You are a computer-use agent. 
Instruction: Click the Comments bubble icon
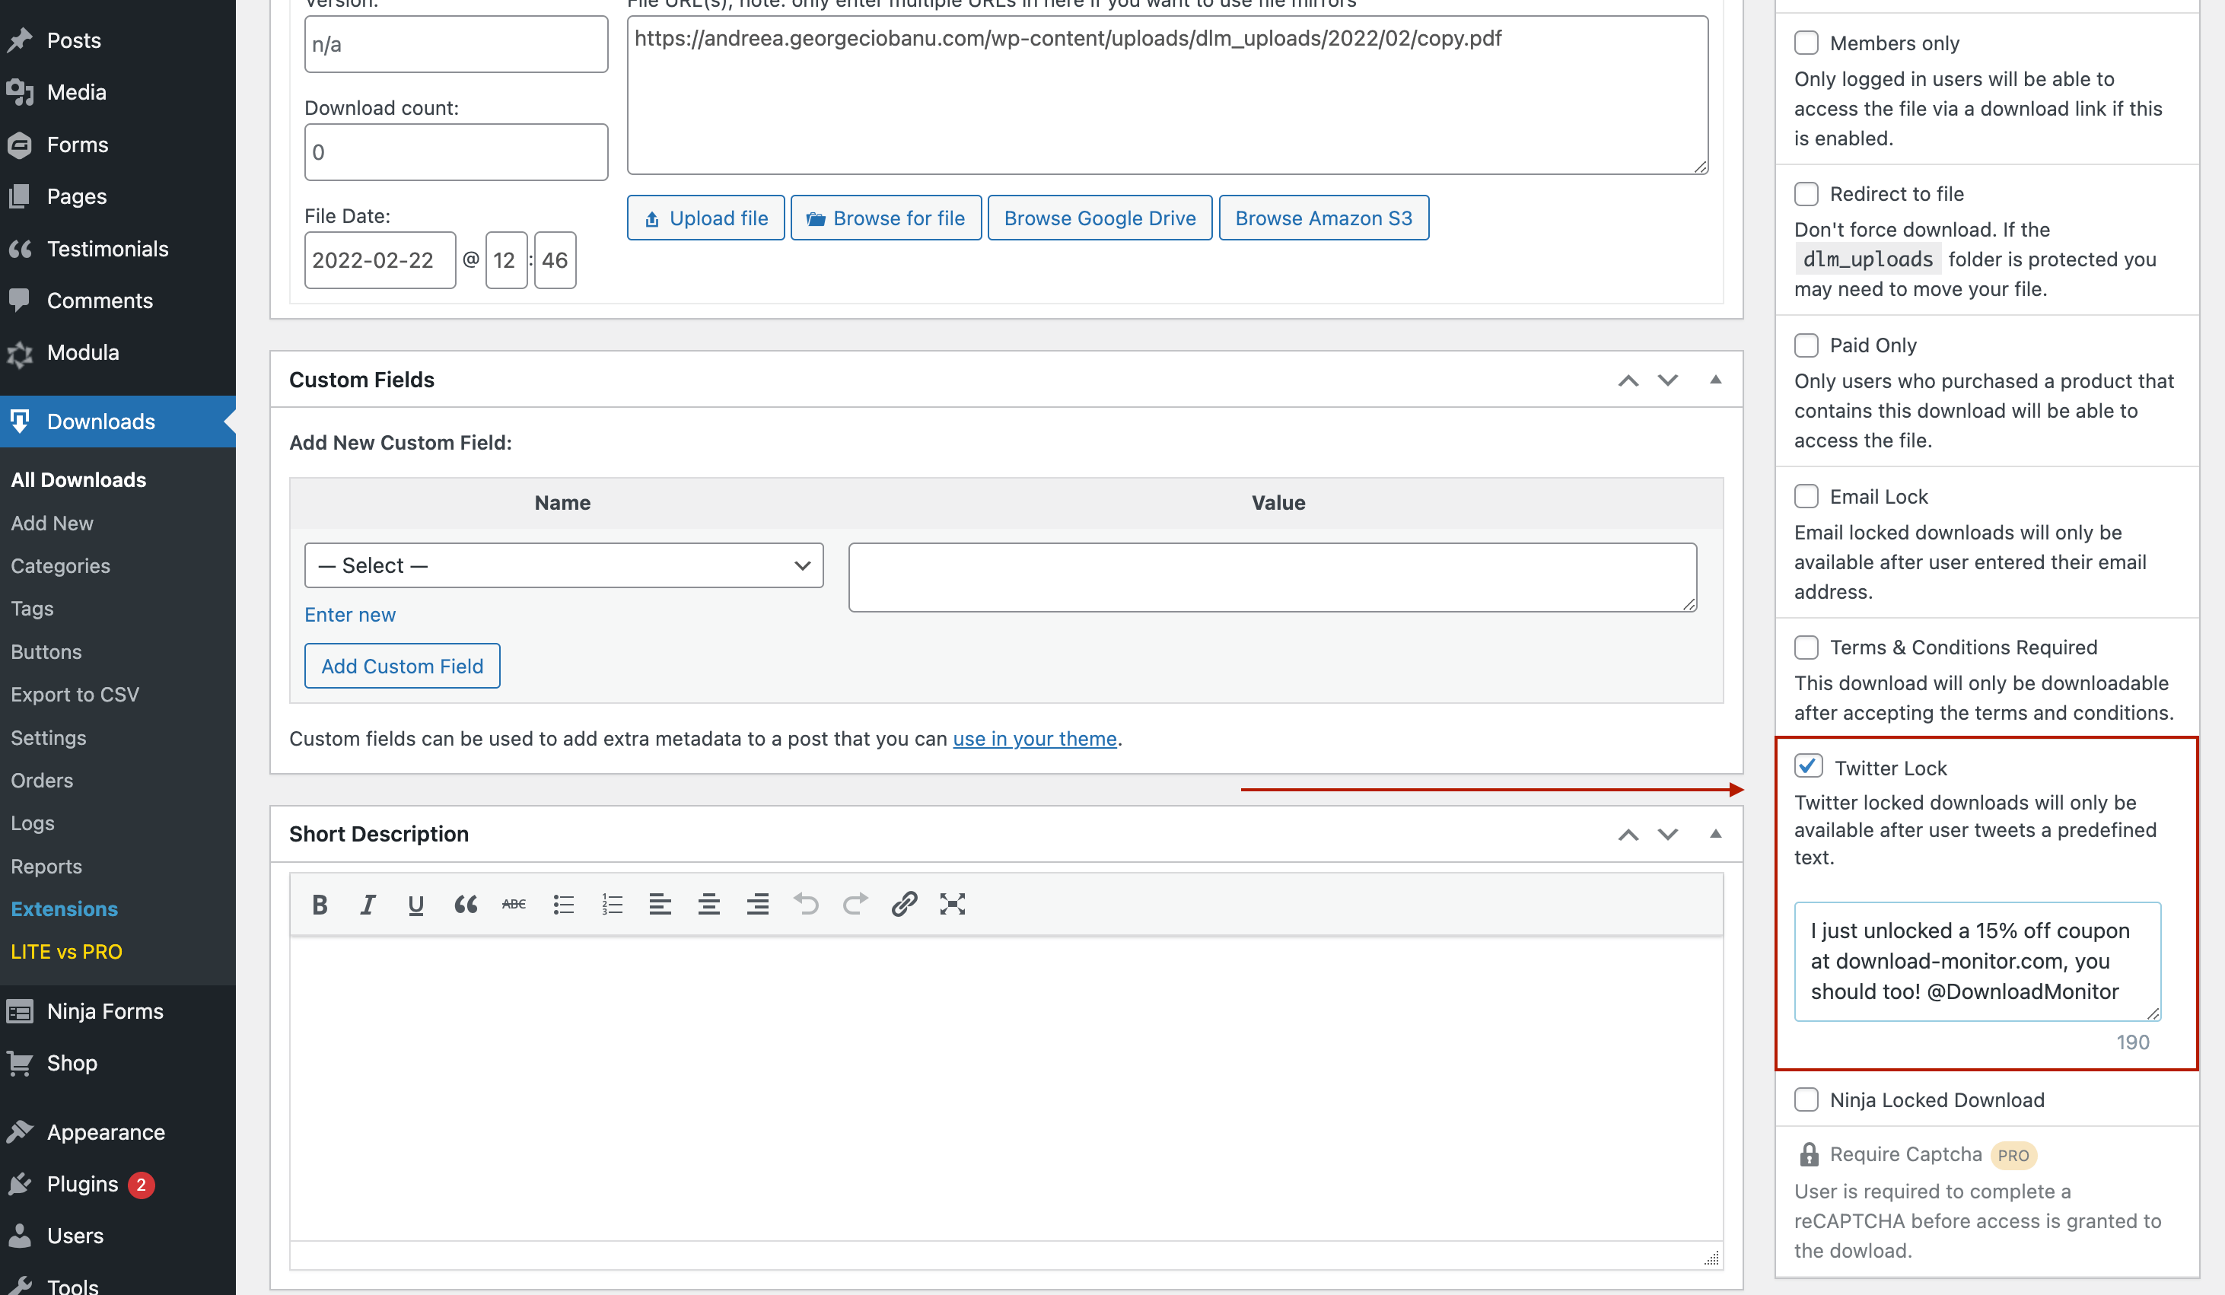pyautogui.click(x=20, y=300)
